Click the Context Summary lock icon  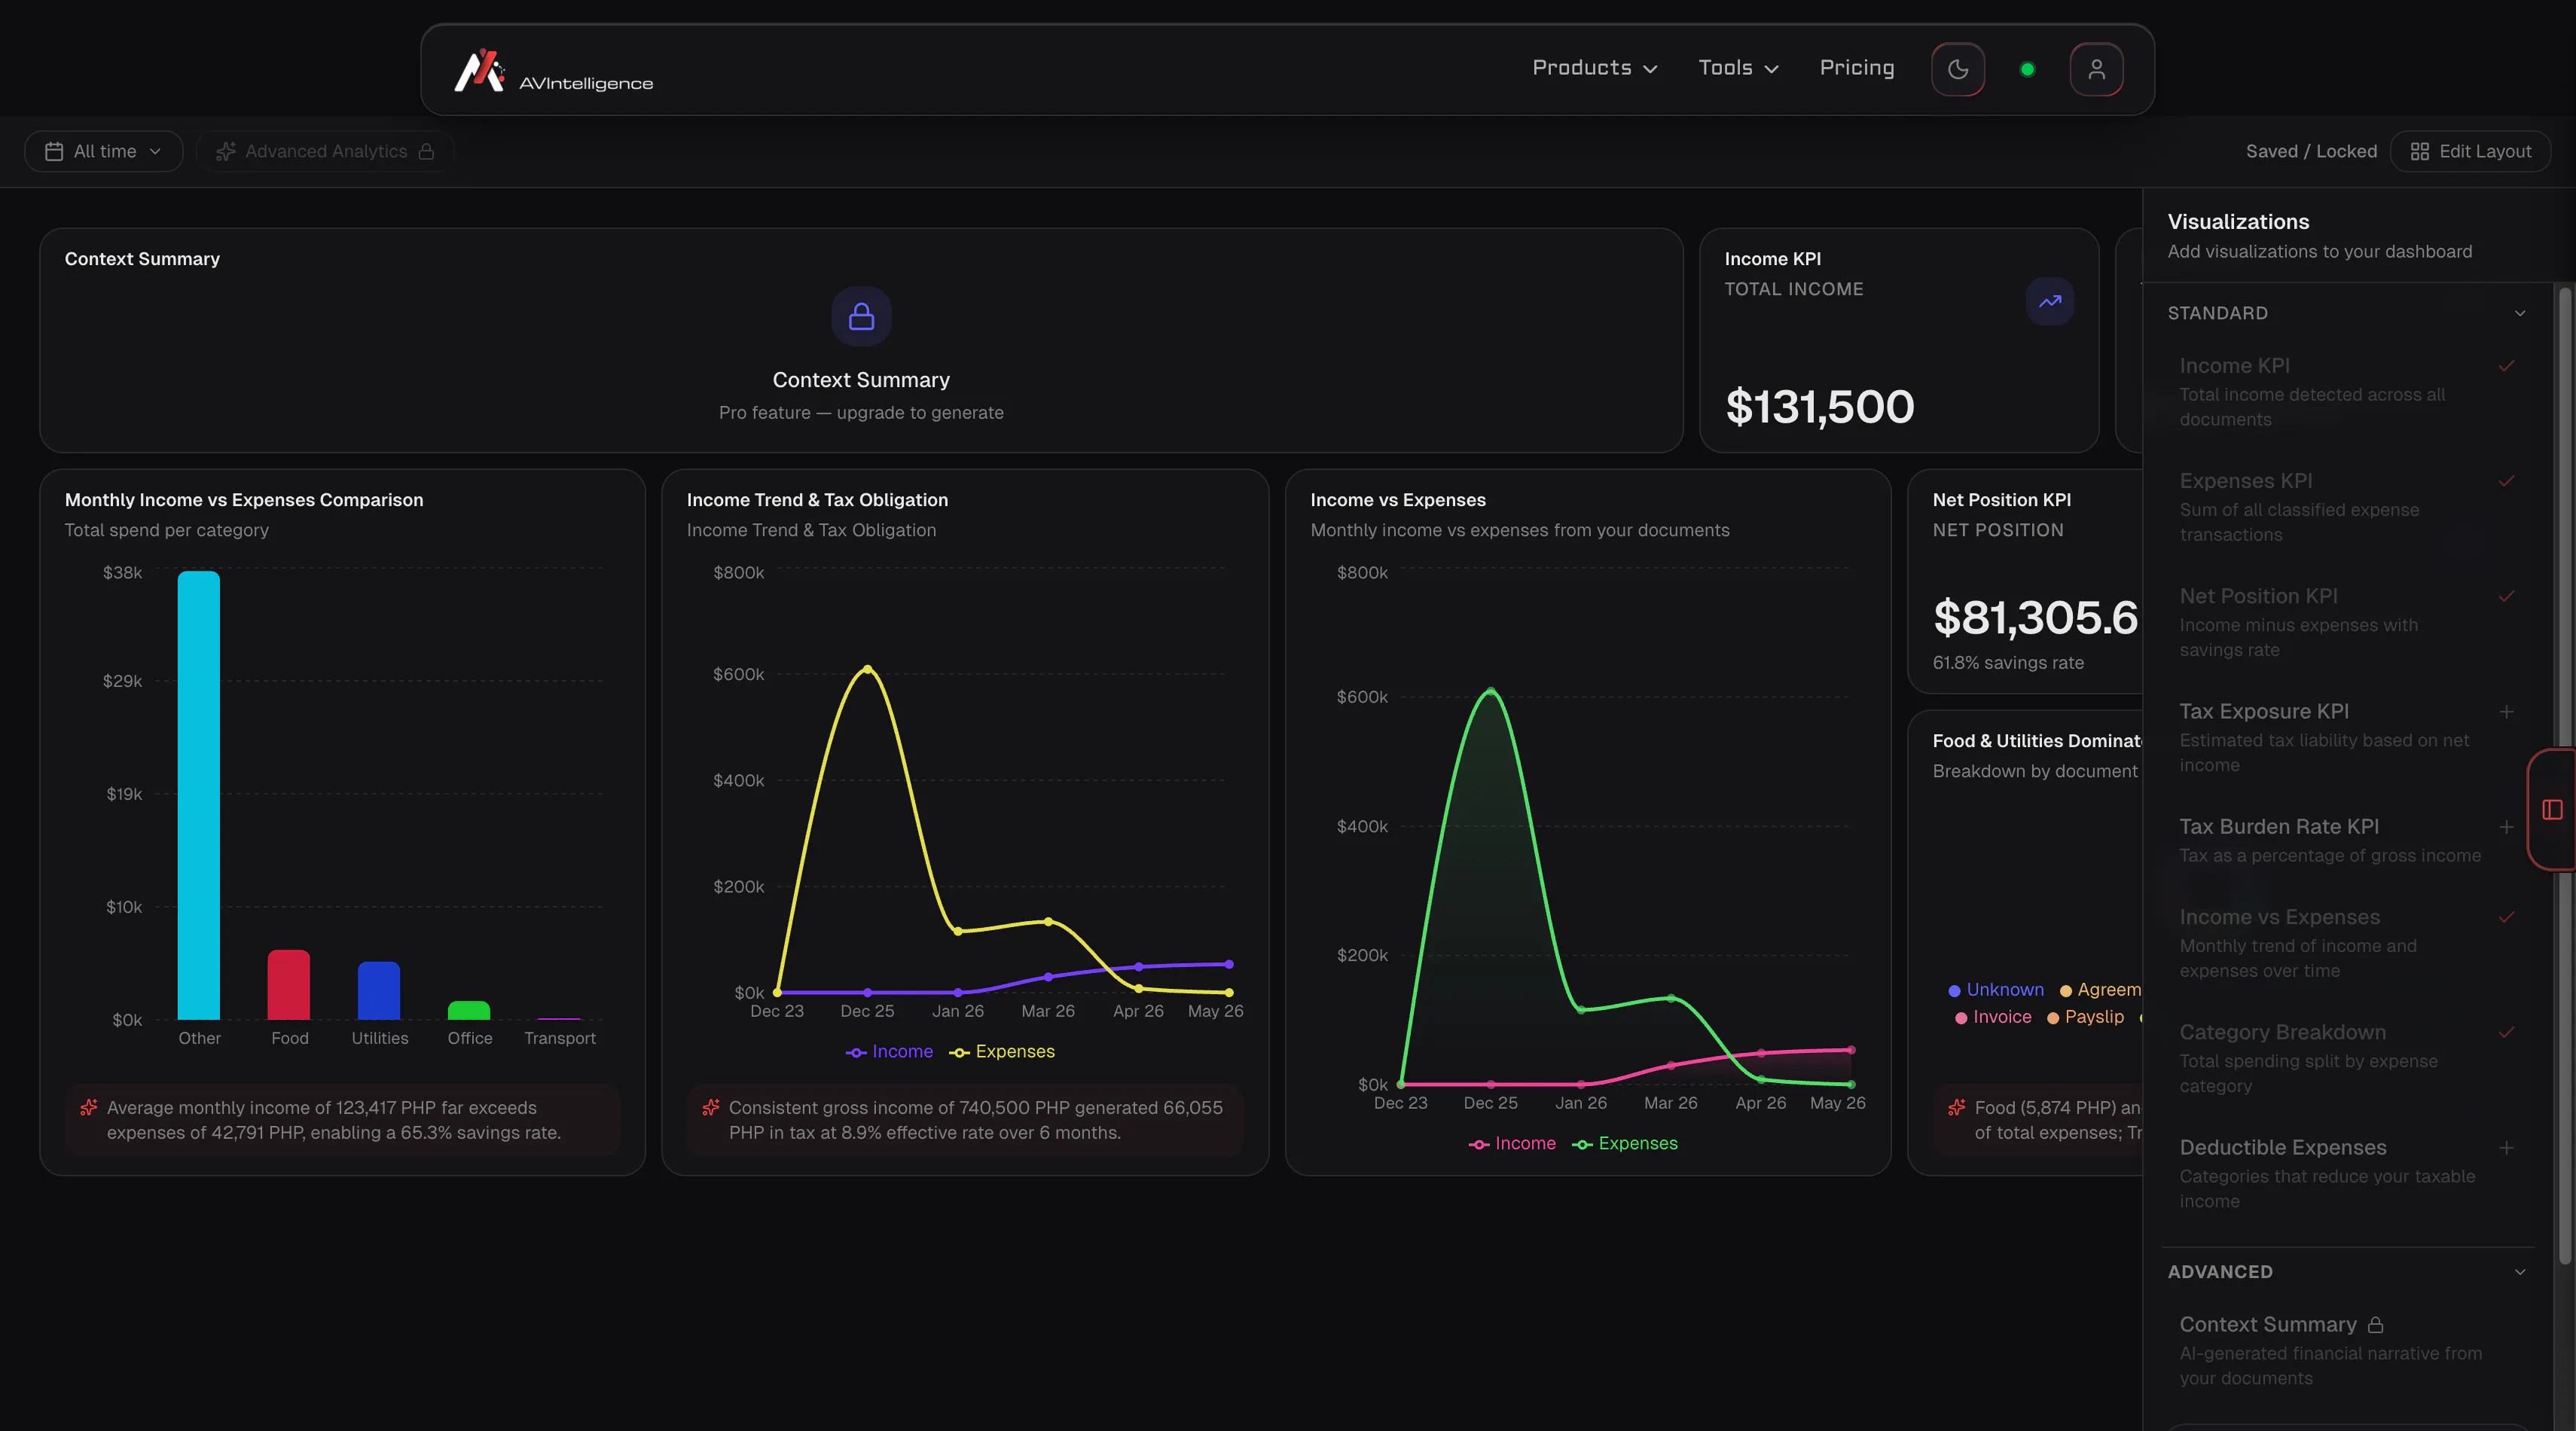861,317
